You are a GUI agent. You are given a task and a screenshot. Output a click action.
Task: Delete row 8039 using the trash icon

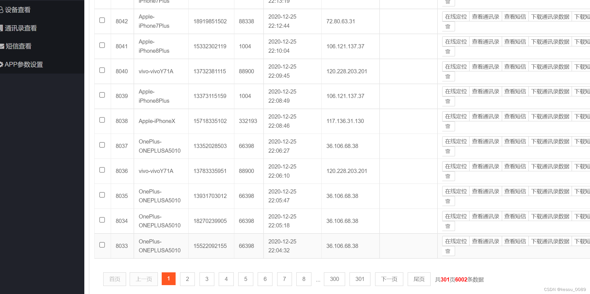[x=448, y=101]
